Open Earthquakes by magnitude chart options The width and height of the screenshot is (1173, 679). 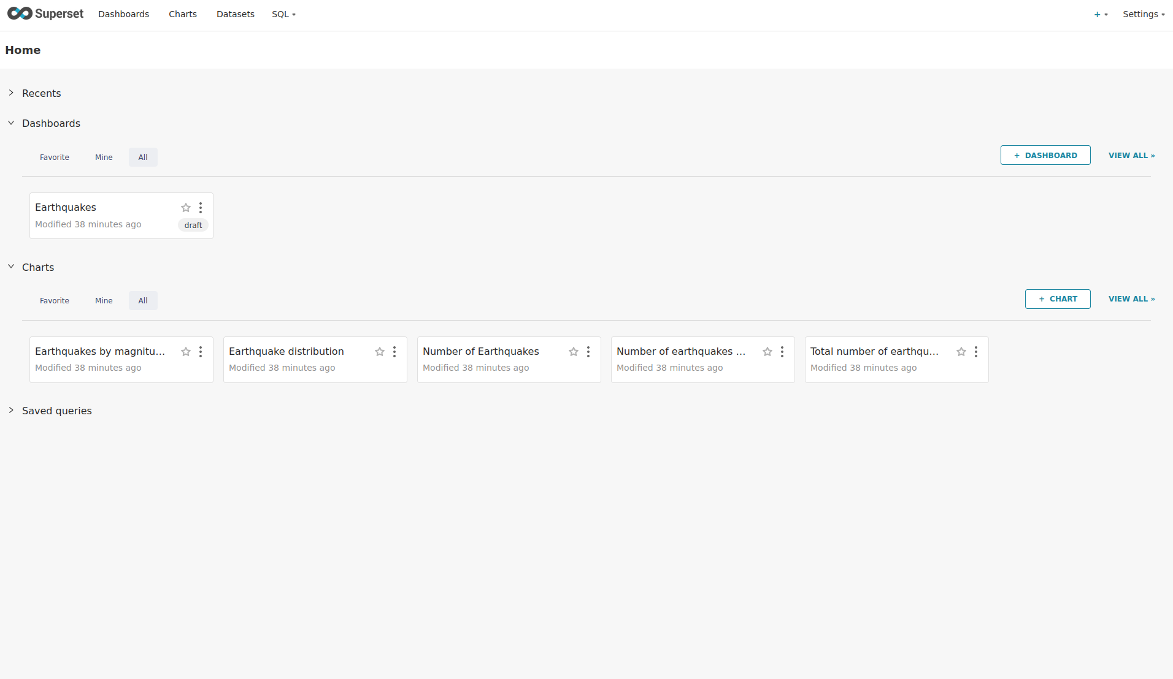[201, 352]
